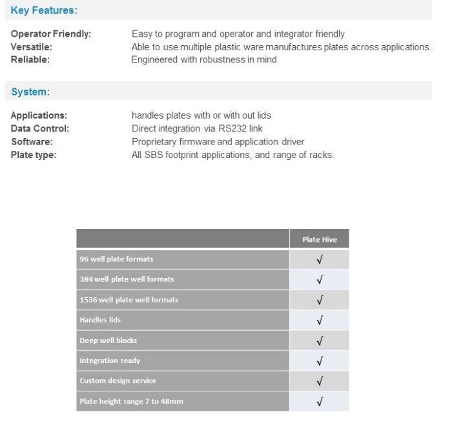Viewport: 452px width, 434px height.
Task: Click the Custom design service checkmark
Action: [320, 381]
